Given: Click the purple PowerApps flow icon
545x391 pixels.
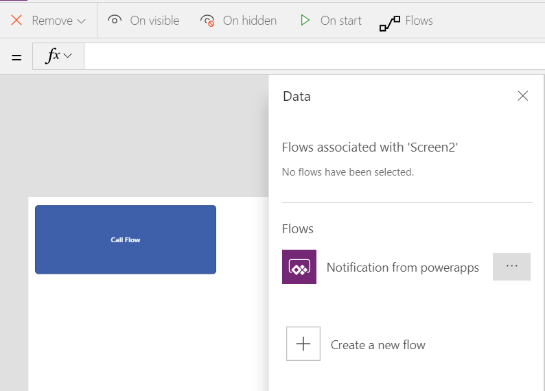Looking at the screenshot, I should tap(299, 267).
